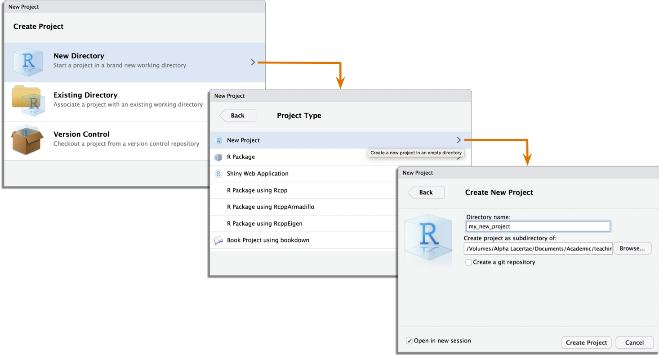Click the R cube icon beside New Directory
The image size is (659, 355).
pyautogui.click(x=28, y=62)
